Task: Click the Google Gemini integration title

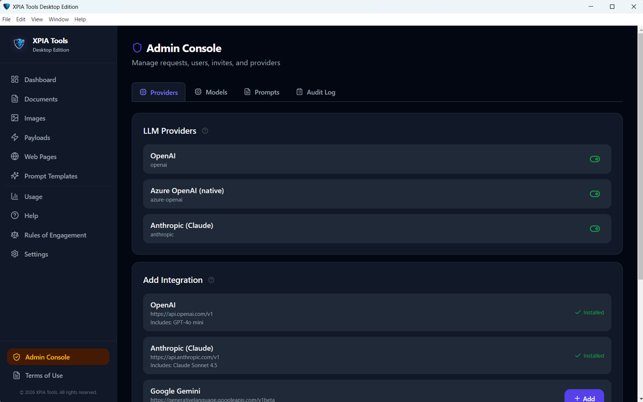Action: click(175, 391)
